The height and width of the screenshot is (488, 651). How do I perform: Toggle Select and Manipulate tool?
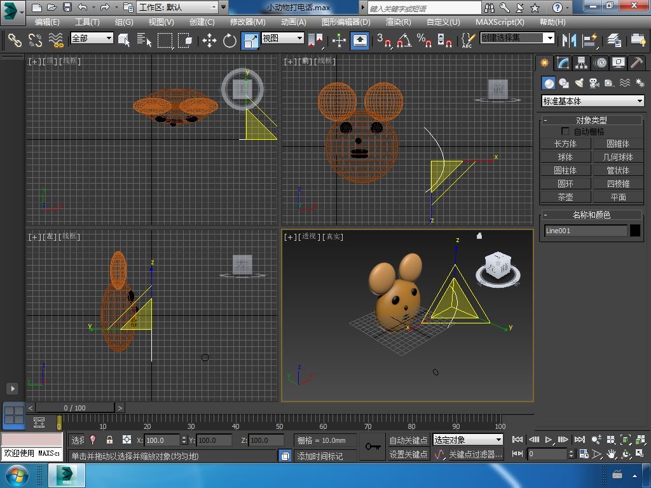pyautogui.click(x=339, y=40)
